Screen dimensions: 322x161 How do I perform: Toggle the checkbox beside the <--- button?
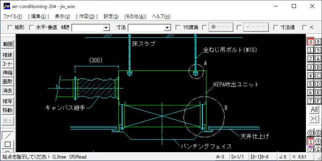coord(239,27)
